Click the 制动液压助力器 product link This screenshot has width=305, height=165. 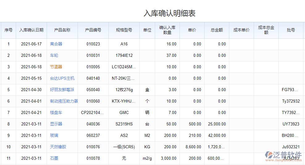tap(64, 101)
